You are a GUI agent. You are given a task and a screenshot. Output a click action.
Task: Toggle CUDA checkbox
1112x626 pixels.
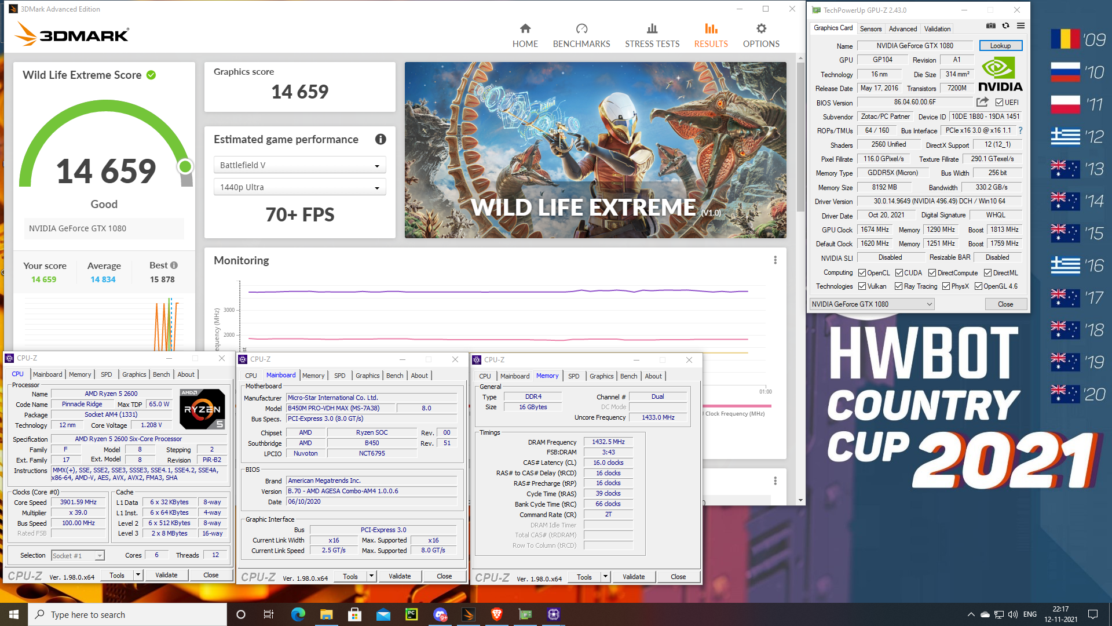(x=899, y=273)
